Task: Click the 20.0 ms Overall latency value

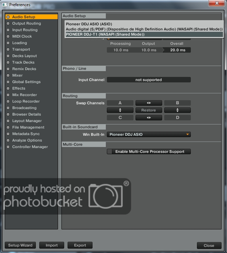Action: 178,50
